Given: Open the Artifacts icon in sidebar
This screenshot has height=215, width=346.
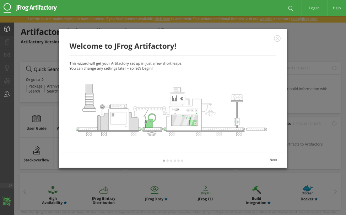Looking at the screenshot, I should [x=7, y=42].
